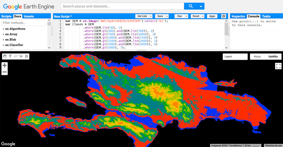This screenshot has height=147, width=283.
Task: Toggle fullscreen map view
Action: click(278, 66)
